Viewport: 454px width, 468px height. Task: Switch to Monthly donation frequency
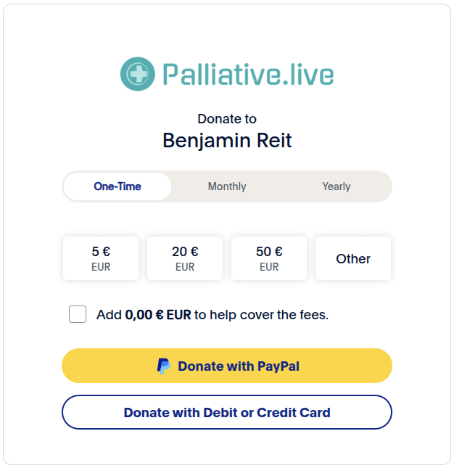click(227, 186)
